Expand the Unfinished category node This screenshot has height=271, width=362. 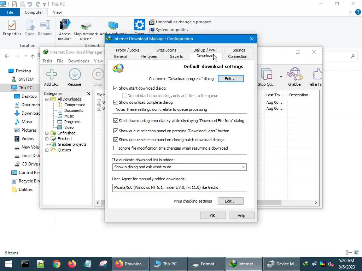pos(47,133)
